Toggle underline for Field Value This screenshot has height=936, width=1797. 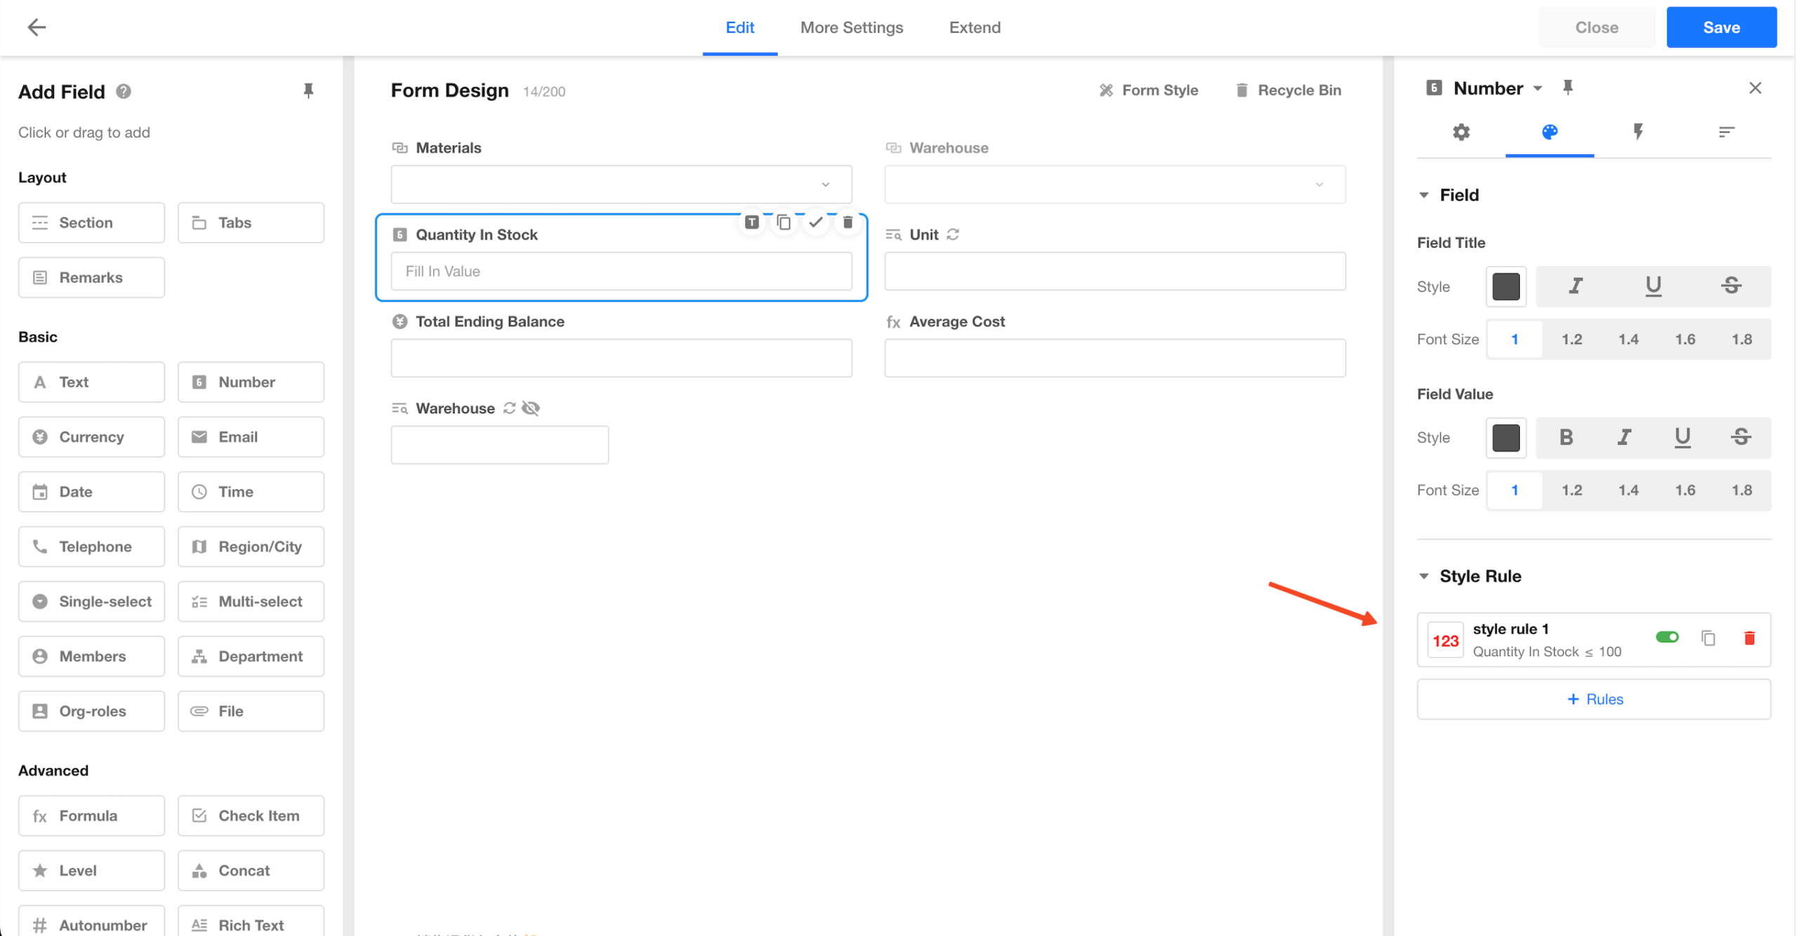click(1682, 437)
